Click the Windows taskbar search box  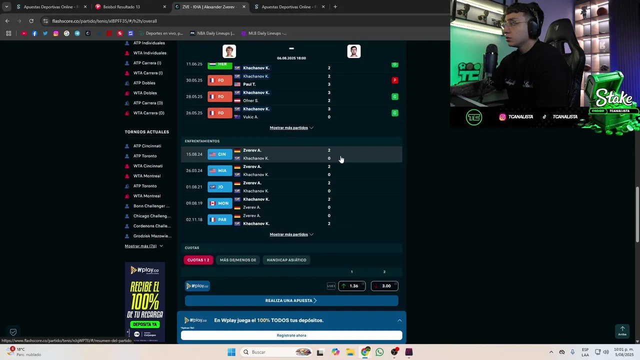click(x=277, y=352)
